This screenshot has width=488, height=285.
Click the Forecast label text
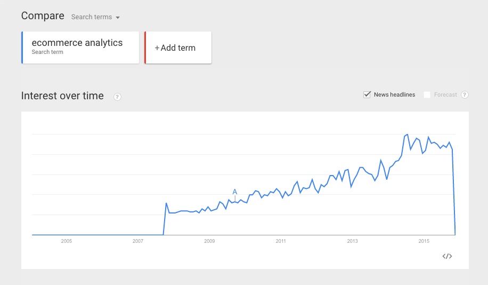point(445,94)
